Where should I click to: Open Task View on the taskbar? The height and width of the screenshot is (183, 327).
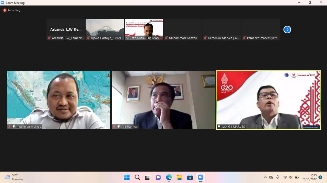click(x=148, y=177)
